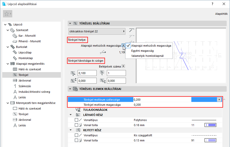Choose Valamelyik homloklapnál option
This screenshot has height=147, width=230.
coord(147,56)
